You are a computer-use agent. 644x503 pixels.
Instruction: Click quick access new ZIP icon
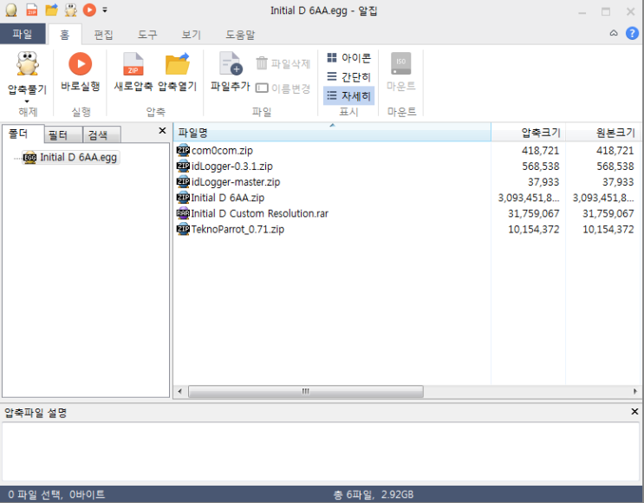point(31,10)
